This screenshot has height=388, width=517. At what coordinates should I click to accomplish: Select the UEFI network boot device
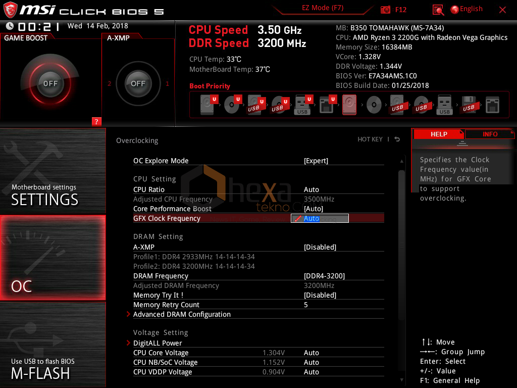328,105
